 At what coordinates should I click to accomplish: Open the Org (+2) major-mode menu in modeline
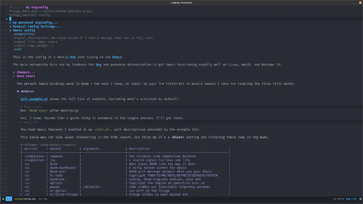[351, 199]
